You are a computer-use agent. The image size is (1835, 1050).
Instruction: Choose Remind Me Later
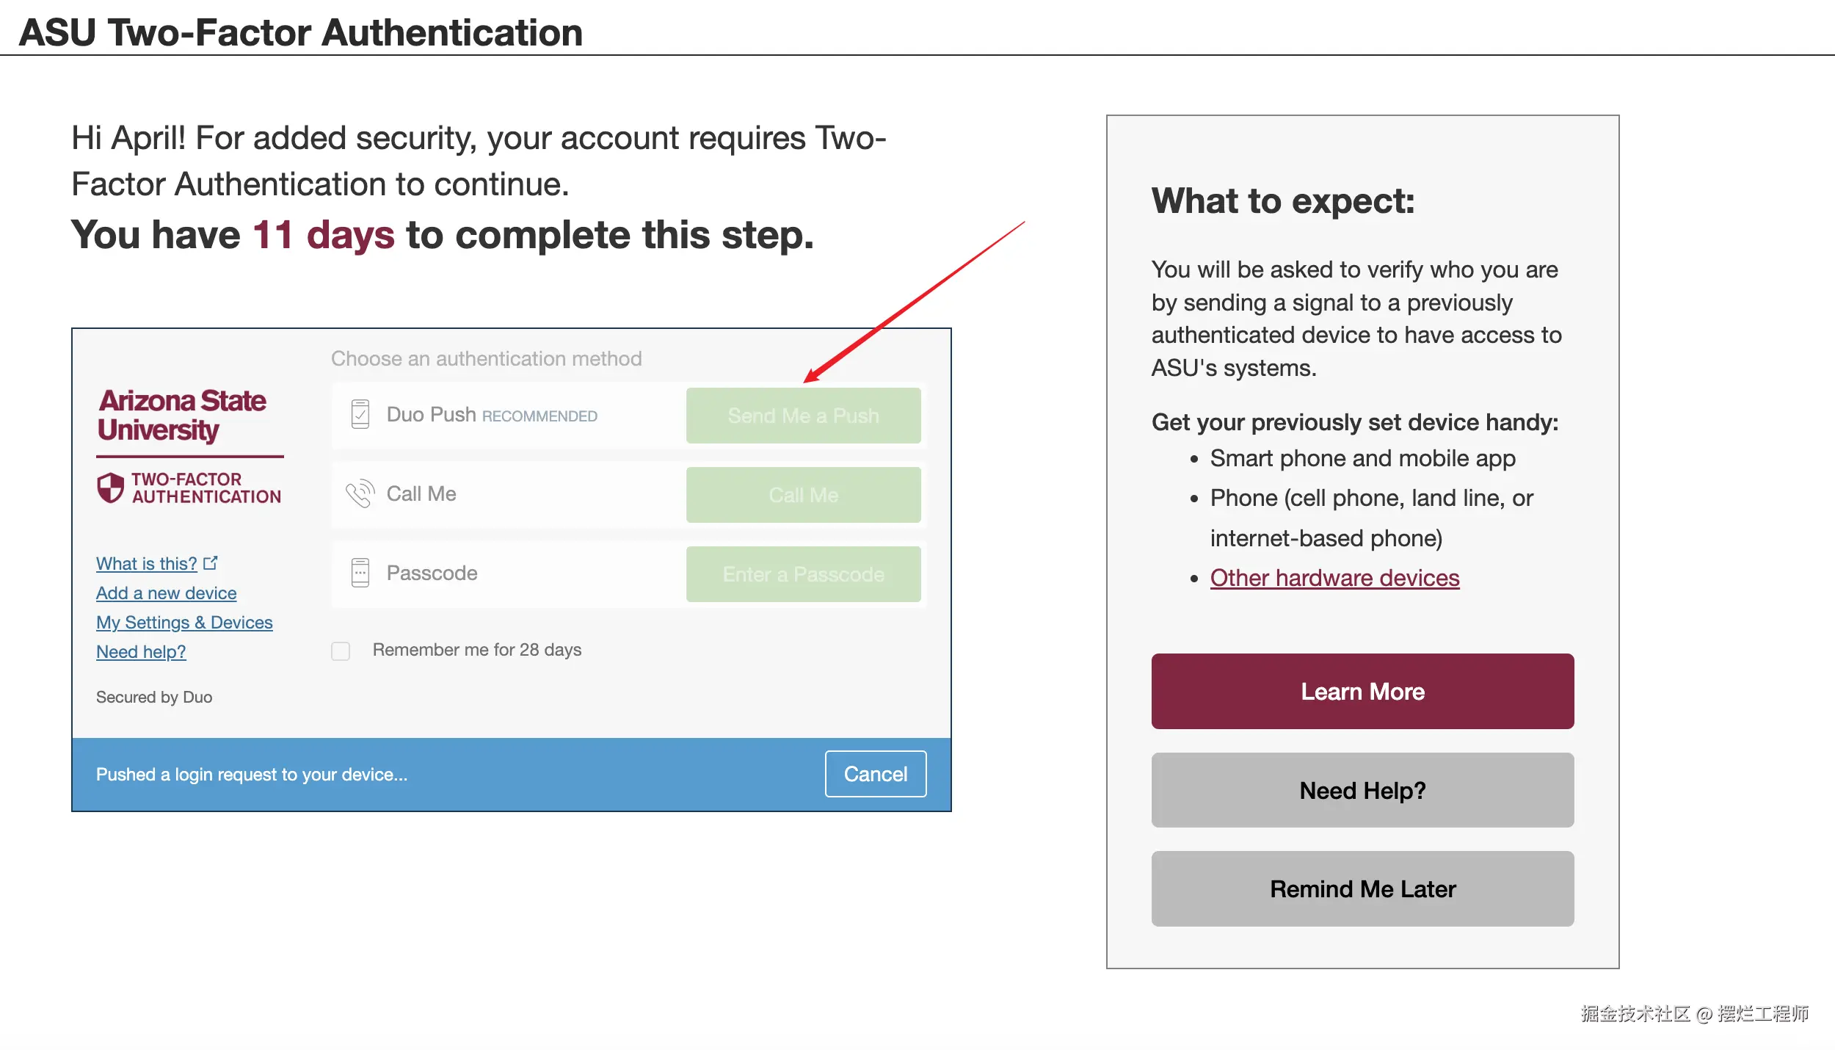pos(1362,889)
